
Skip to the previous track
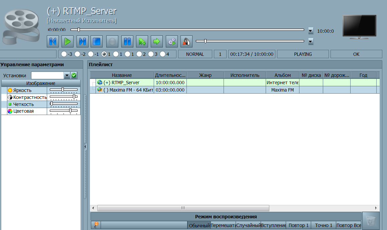pyautogui.click(x=53, y=41)
